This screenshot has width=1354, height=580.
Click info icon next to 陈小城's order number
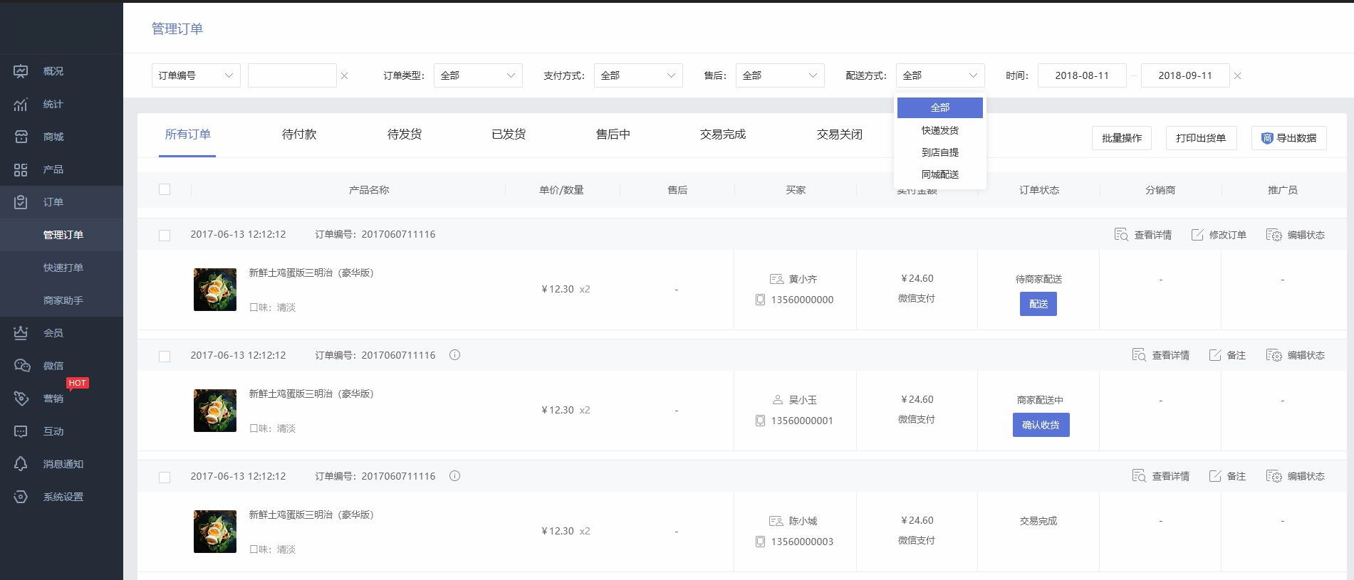454,475
